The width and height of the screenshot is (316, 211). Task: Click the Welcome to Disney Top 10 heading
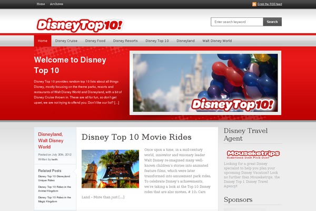[70, 65]
